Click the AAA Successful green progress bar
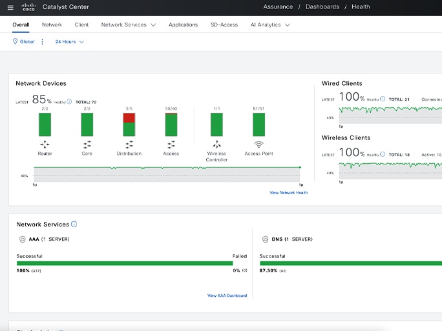 point(125,263)
